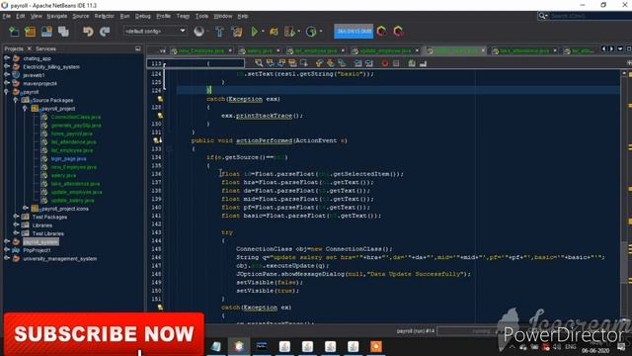Switch to take_attendence.java editor tab
Screen dimensions: 632x356
click(524, 50)
